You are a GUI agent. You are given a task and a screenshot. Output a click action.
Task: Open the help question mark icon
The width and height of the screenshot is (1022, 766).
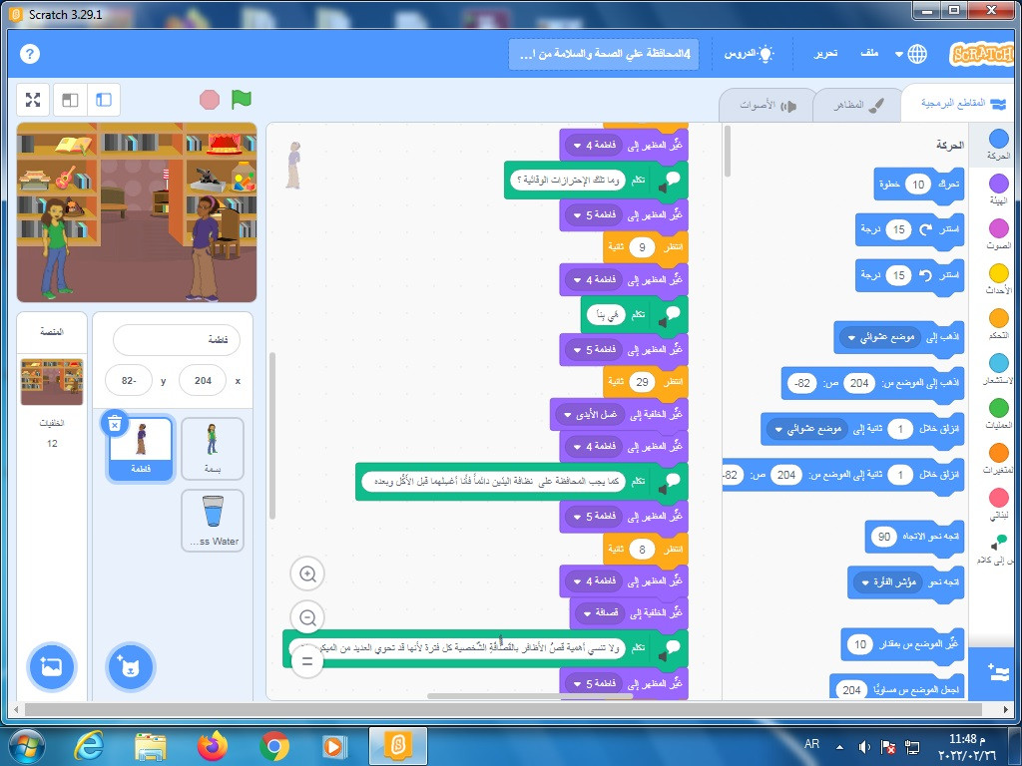tap(30, 54)
